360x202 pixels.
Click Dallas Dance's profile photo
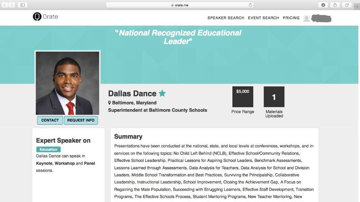pyautogui.click(x=67, y=83)
